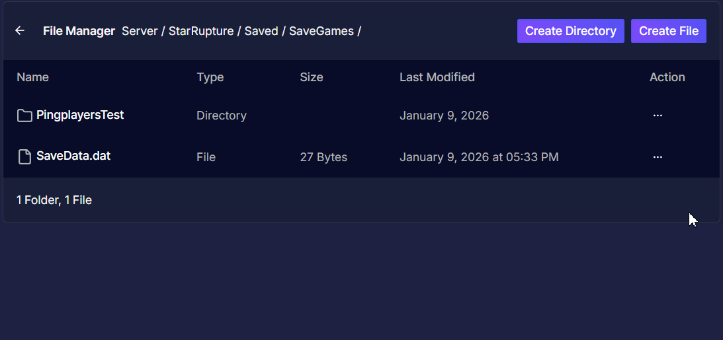This screenshot has height=340, width=723.
Task: Navigate to Server in breadcrumb path
Action: pyautogui.click(x=140, y=31)
